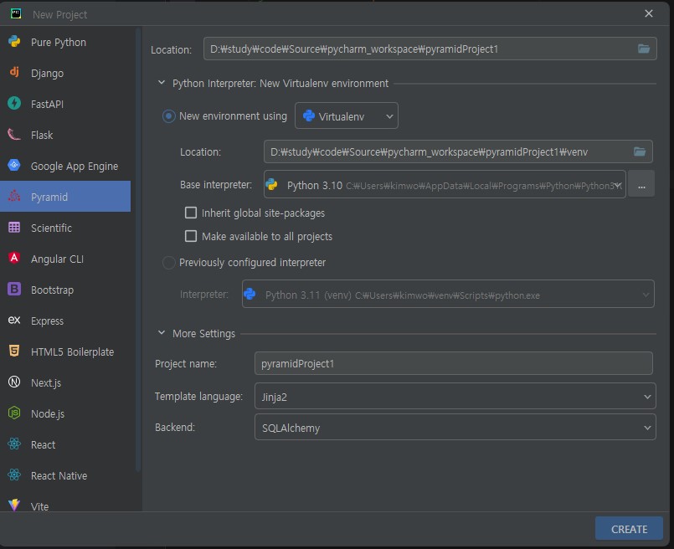The height and width of the screenshot is (549, 674).
Task: Click the Node.js project icon
Action: click(14, 413)
